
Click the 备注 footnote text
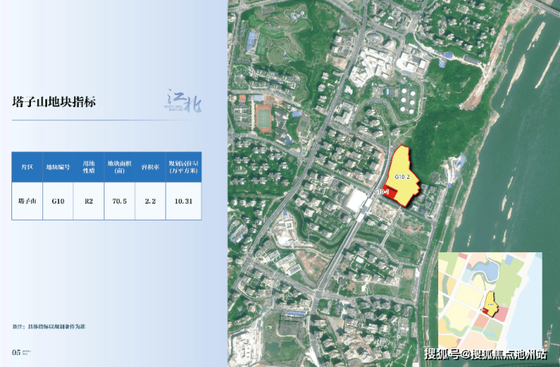49,326
